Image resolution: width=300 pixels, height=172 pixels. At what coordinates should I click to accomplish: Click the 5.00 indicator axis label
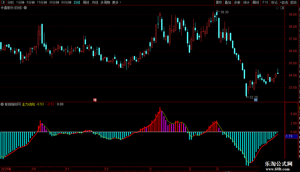point(294,114)
